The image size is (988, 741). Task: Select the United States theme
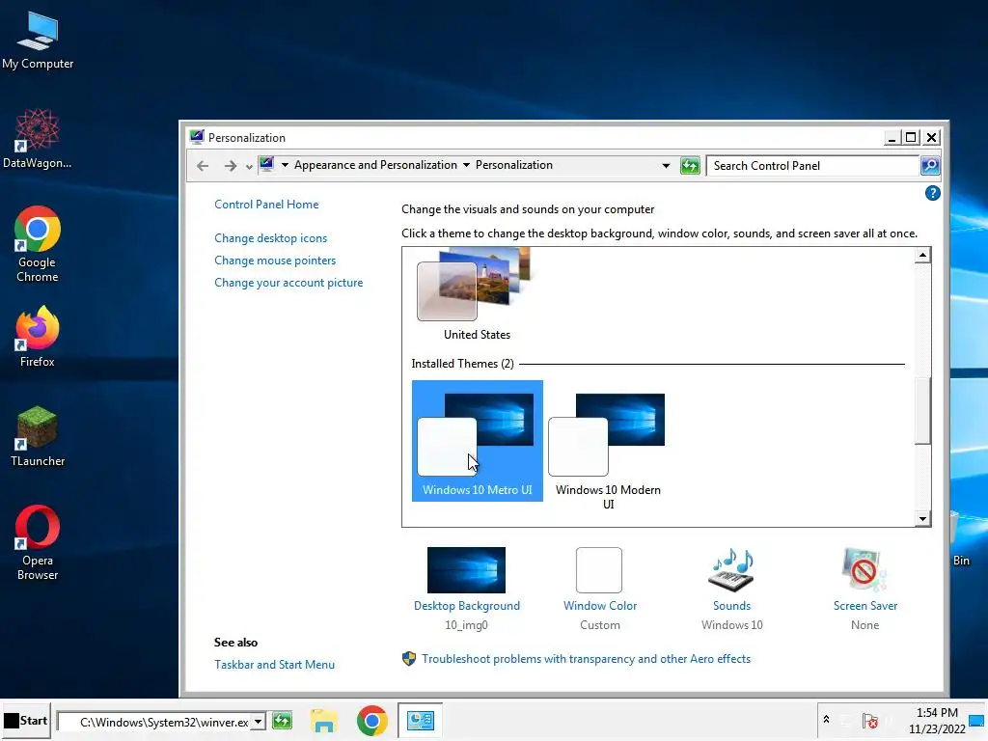477,295
